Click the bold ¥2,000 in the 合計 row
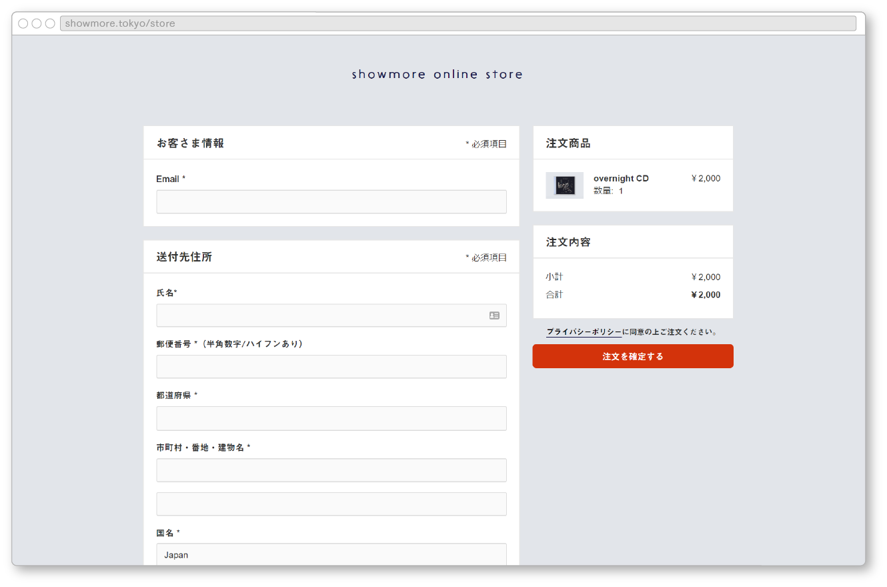 [706, 295]
